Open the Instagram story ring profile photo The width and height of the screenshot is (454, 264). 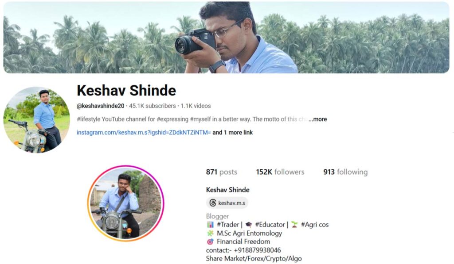pyautogui.click(x=125, y=203)
